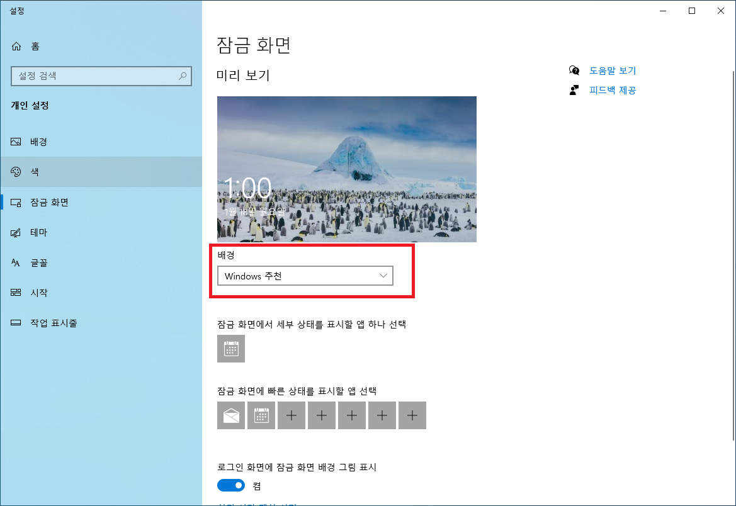The width and height of the screenshot is (736, 506).
Task: Open the 홈 settings page
Action: tap(101, 46)
